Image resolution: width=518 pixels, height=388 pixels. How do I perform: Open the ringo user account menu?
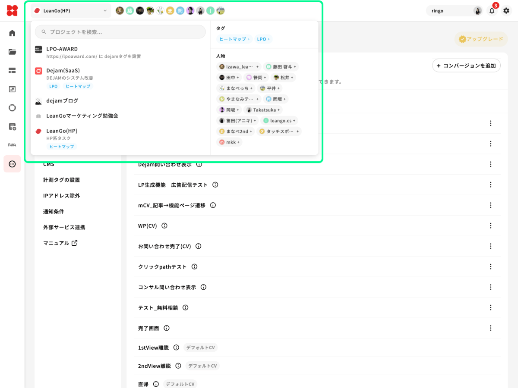[x=455, y=11]
